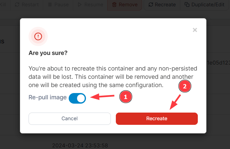
Task: Confirm with the red Recreate button
Action: pos(157,119)
